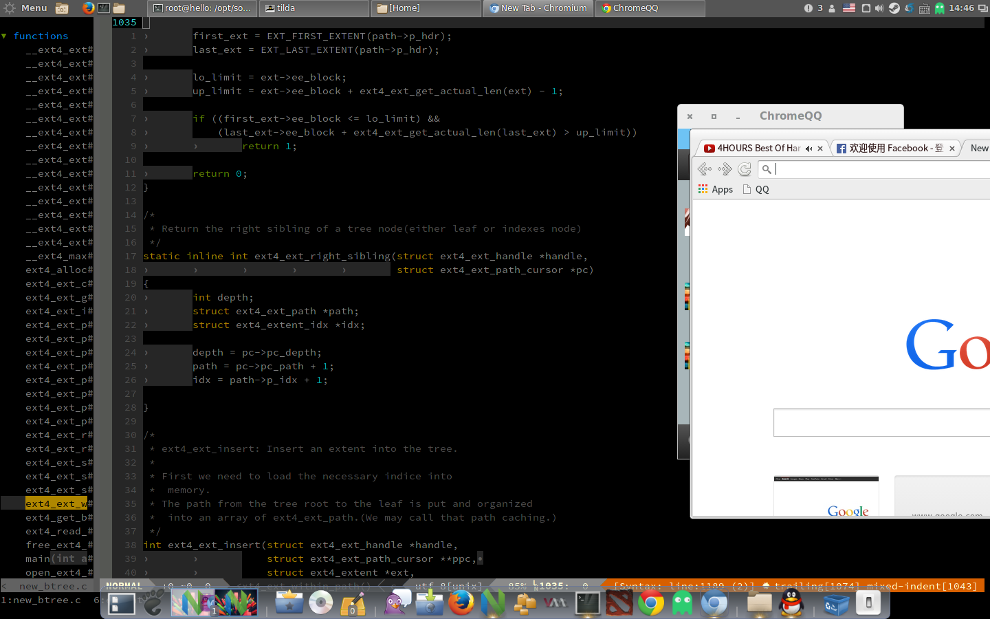Image resolution: width=990 pixels, height=619 pixels.
Task: Click the user account icon in the tray
Action: coord(832,8)
